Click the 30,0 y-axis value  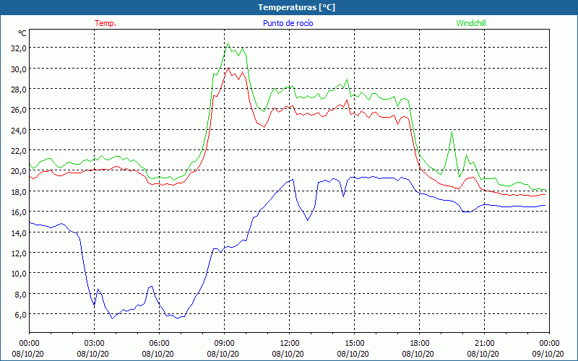click(19, 69)
